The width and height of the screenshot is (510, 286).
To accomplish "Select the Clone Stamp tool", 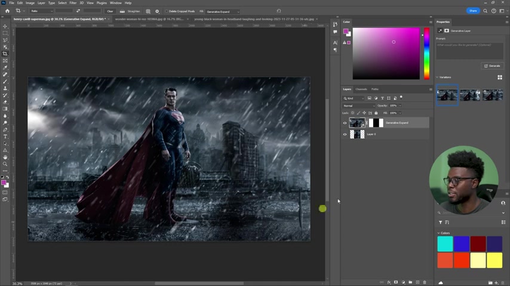I will coord(5,88).
